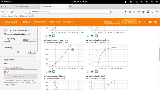Reload TensorBoard data with refresh icon
This screenshot has width=160, height=90.
point(145,22)
